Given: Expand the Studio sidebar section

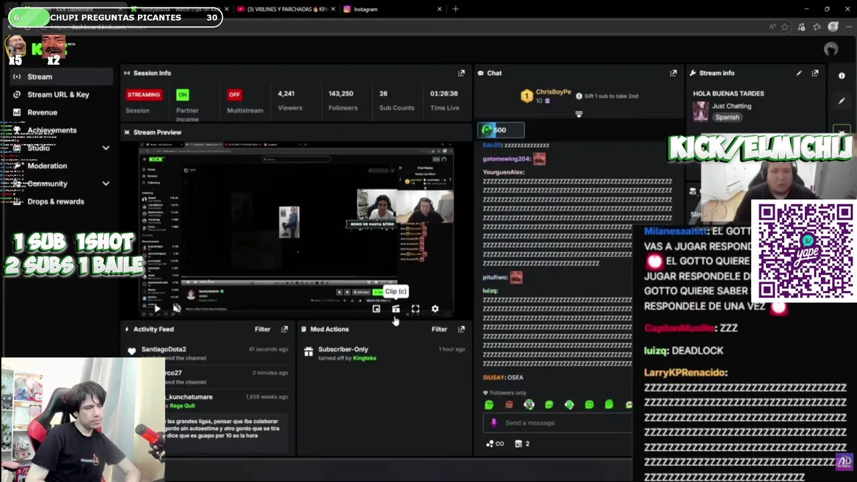Looking at the screenshot, I should click(x=105, y=148).
